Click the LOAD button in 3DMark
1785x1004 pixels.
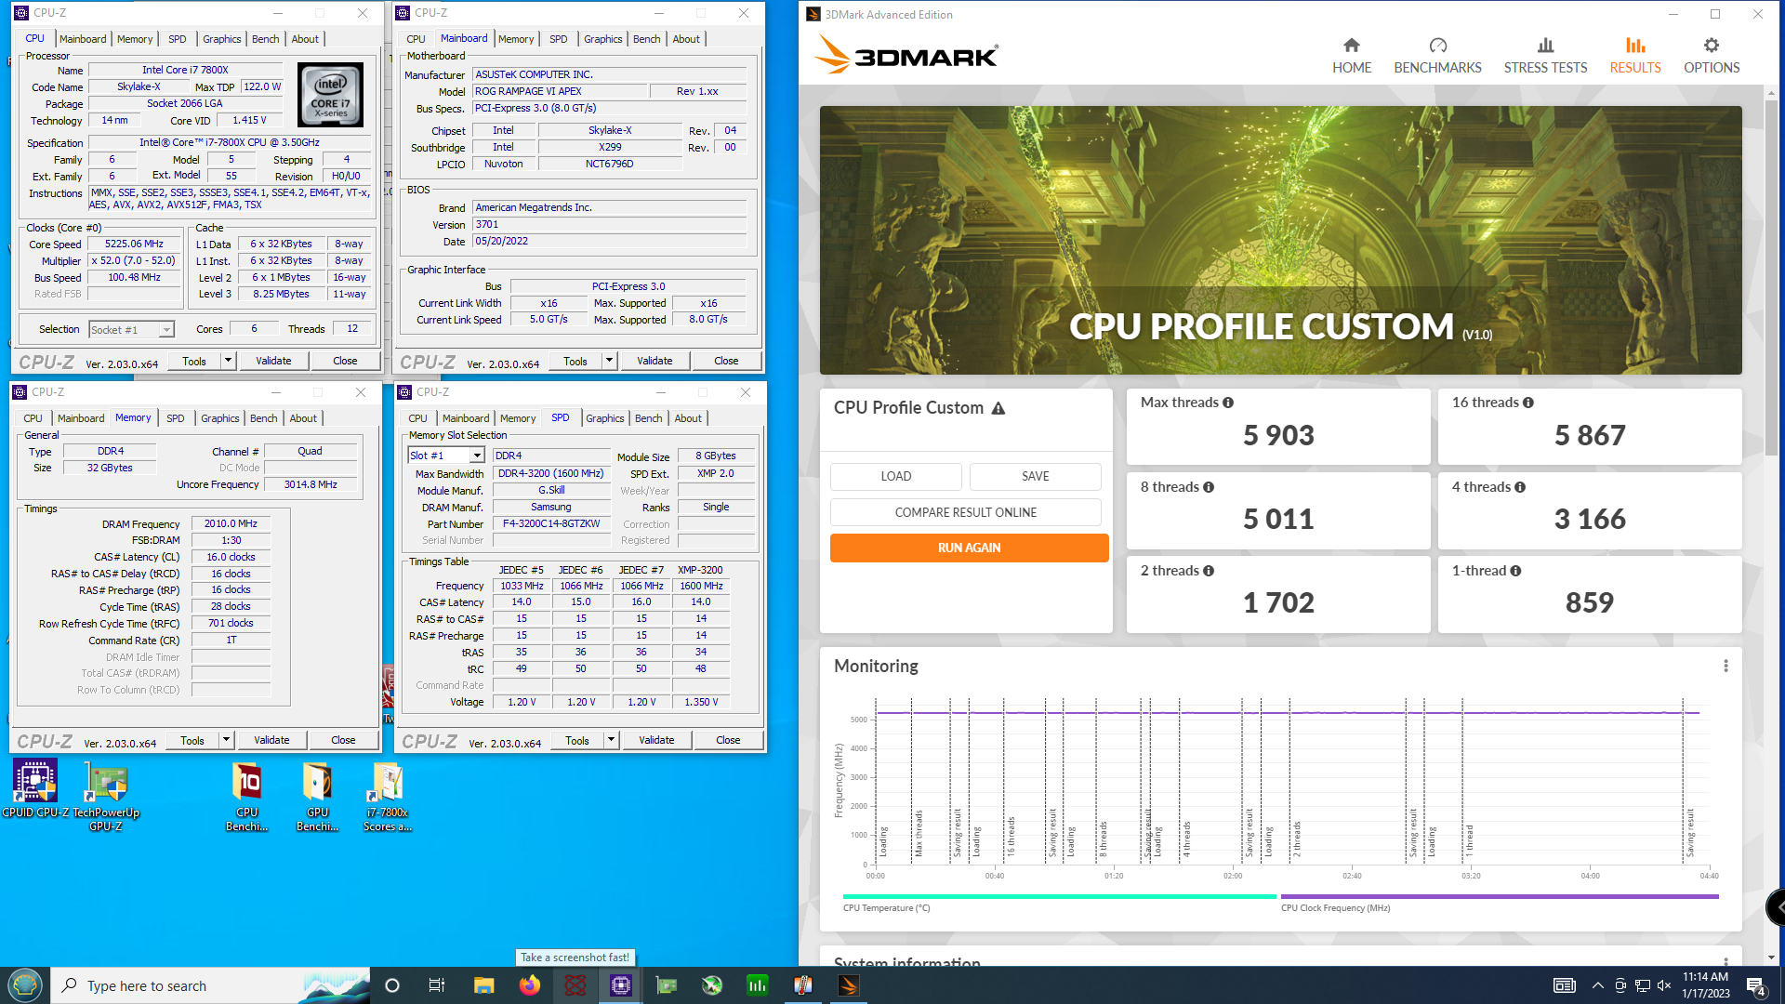point(895,476)
